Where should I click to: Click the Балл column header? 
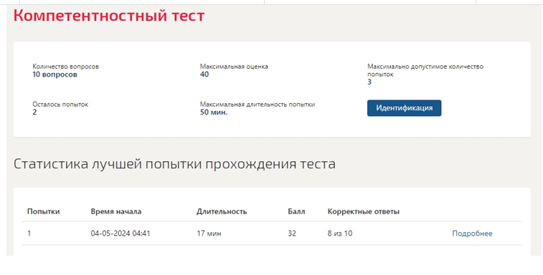click(296, 211)
